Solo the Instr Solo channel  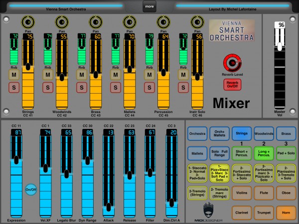(x=183, y=88)
